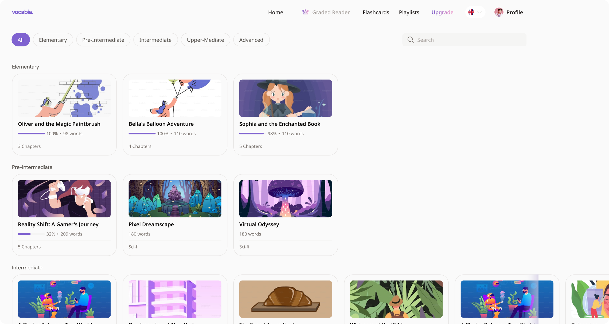Open Playlists from the navigation

pos(409,12)
